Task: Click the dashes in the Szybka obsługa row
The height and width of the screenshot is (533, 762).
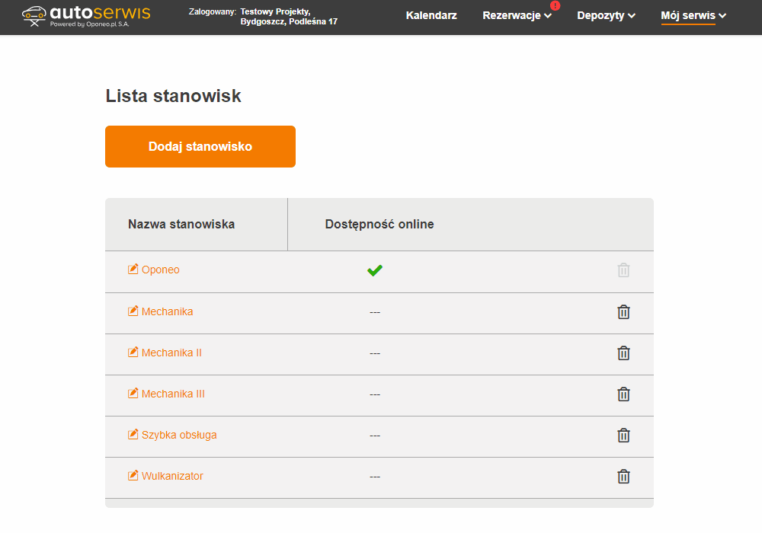Action: point(375,436)
